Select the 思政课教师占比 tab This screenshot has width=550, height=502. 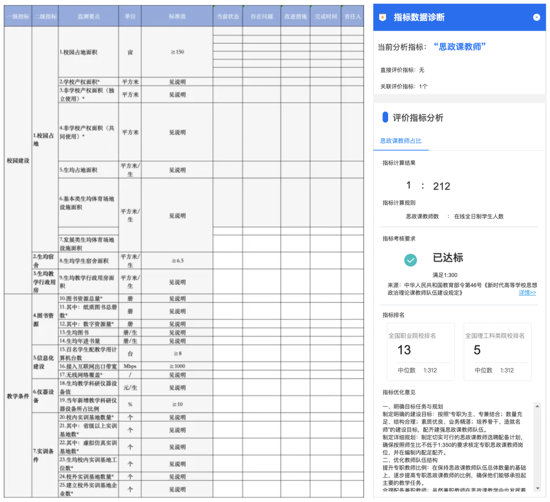tap(401, 141)
